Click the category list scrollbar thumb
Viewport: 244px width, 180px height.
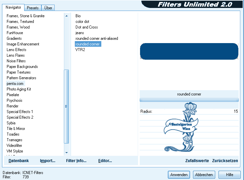67,106
